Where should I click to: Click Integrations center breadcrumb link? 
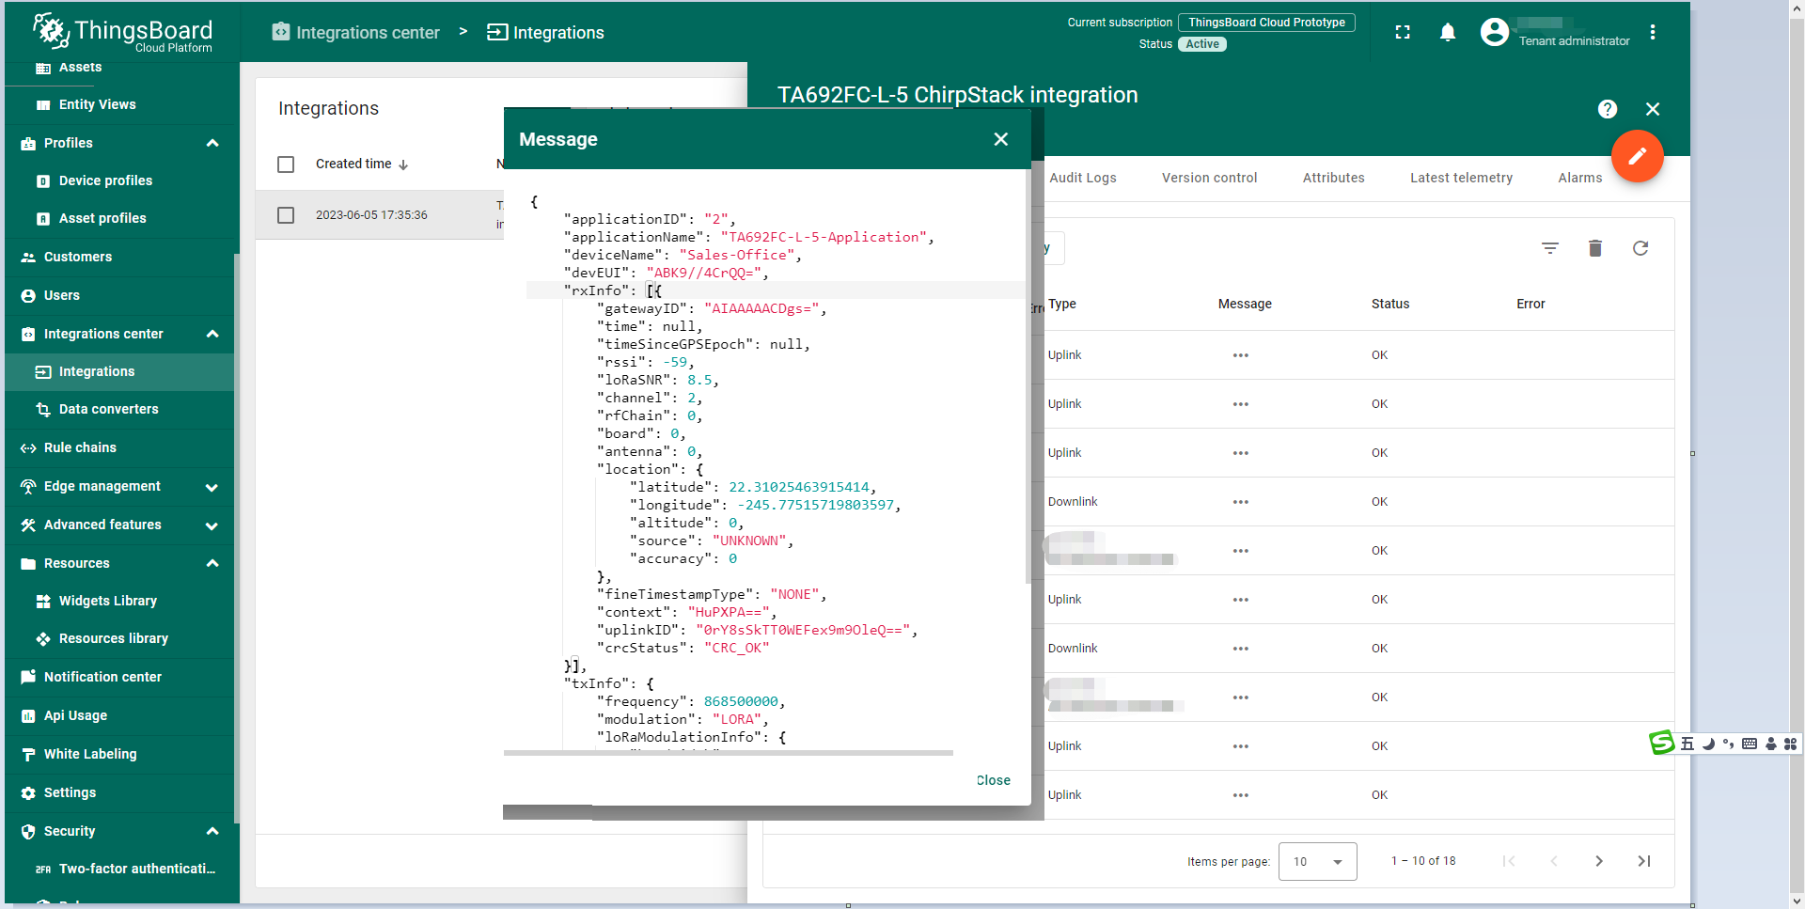coord(355,32)
